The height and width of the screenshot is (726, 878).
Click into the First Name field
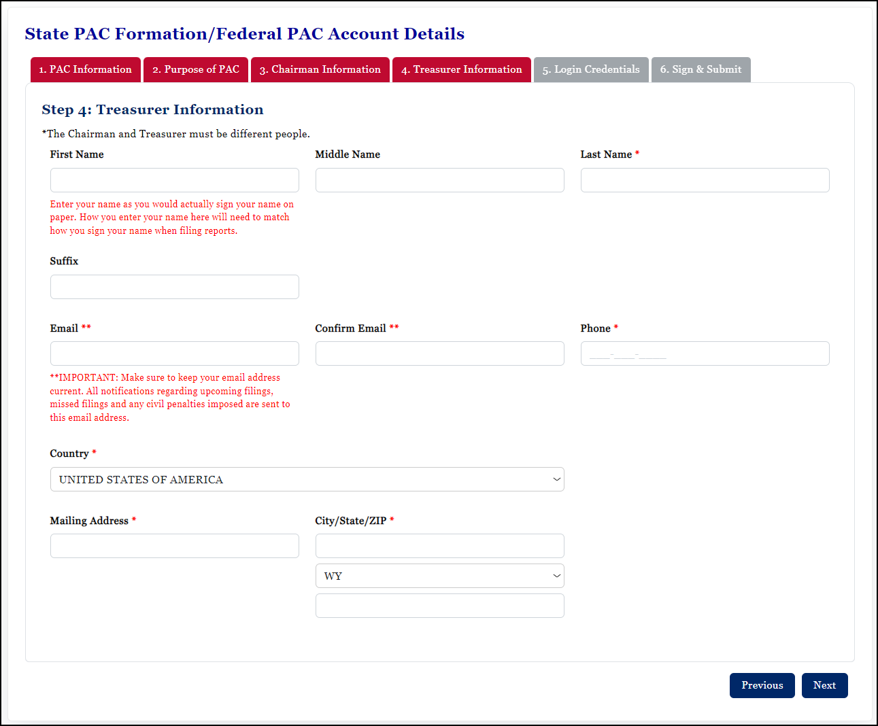(x=174, y=179)
